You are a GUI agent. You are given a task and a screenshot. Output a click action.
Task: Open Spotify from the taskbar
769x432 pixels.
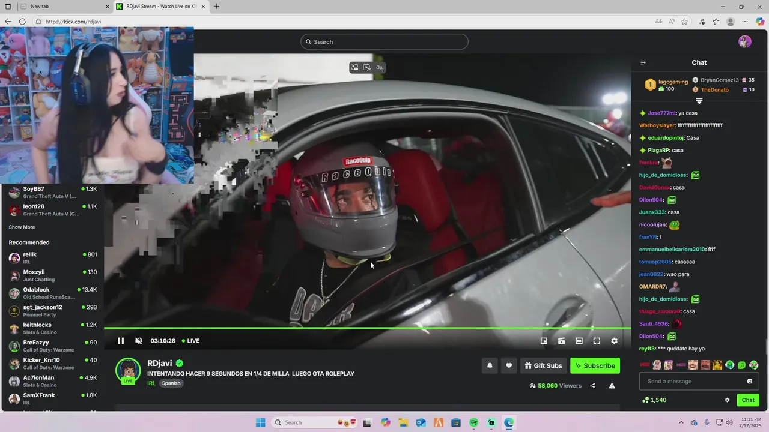tap(473, 422)
